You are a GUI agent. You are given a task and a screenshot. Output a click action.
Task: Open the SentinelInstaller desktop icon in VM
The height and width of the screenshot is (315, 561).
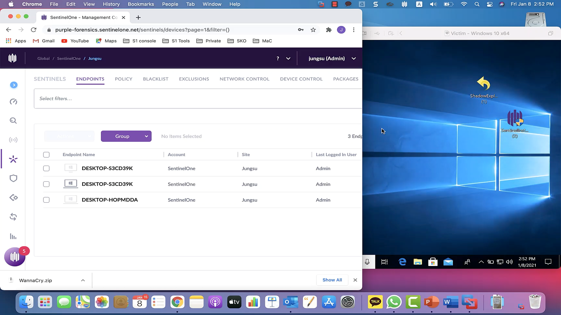515,119
